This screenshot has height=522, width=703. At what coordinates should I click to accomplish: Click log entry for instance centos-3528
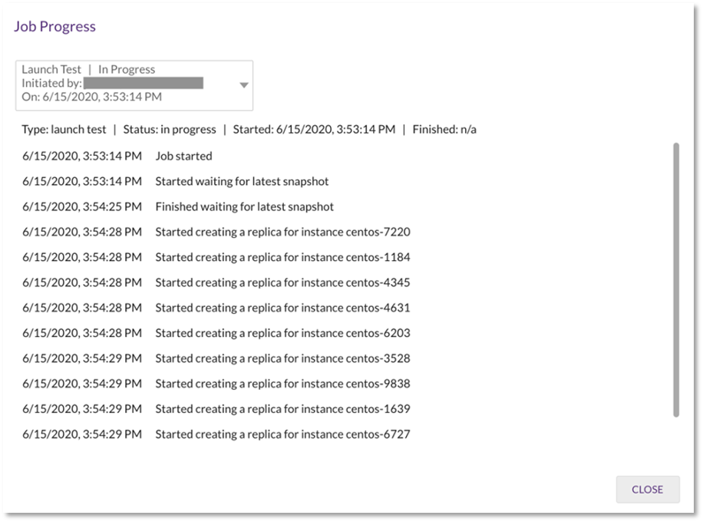(216, 358)
